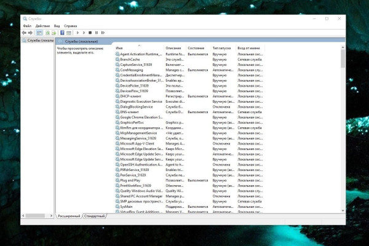This screenshot has height=246, width=369.
Task: Click the Stop Service square toolbar icon
Action: click(x=90, y=33)
